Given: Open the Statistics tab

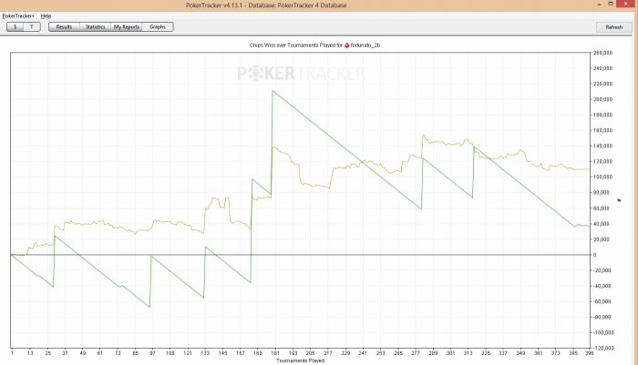Looking at the screenshot, I should click(95, 26).
